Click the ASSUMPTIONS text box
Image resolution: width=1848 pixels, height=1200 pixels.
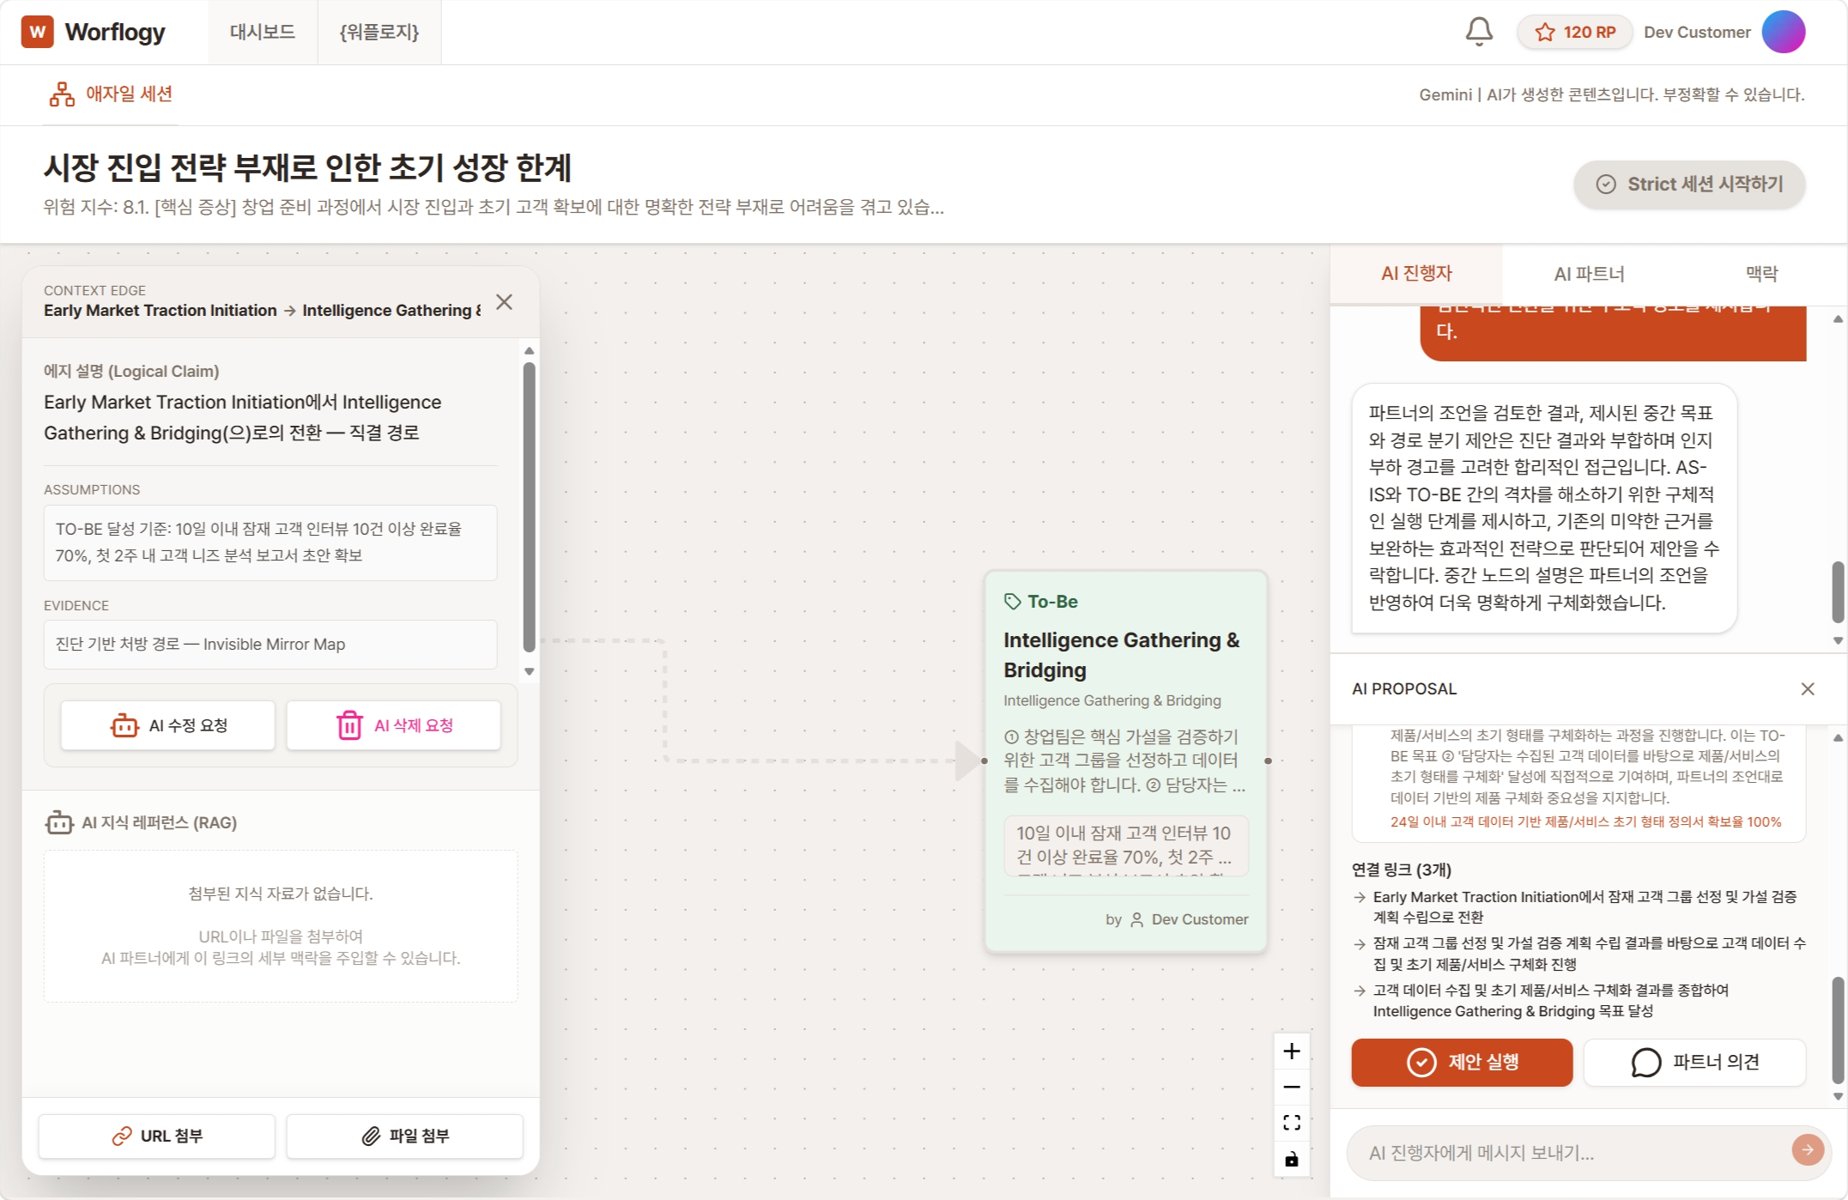point(270,542)
